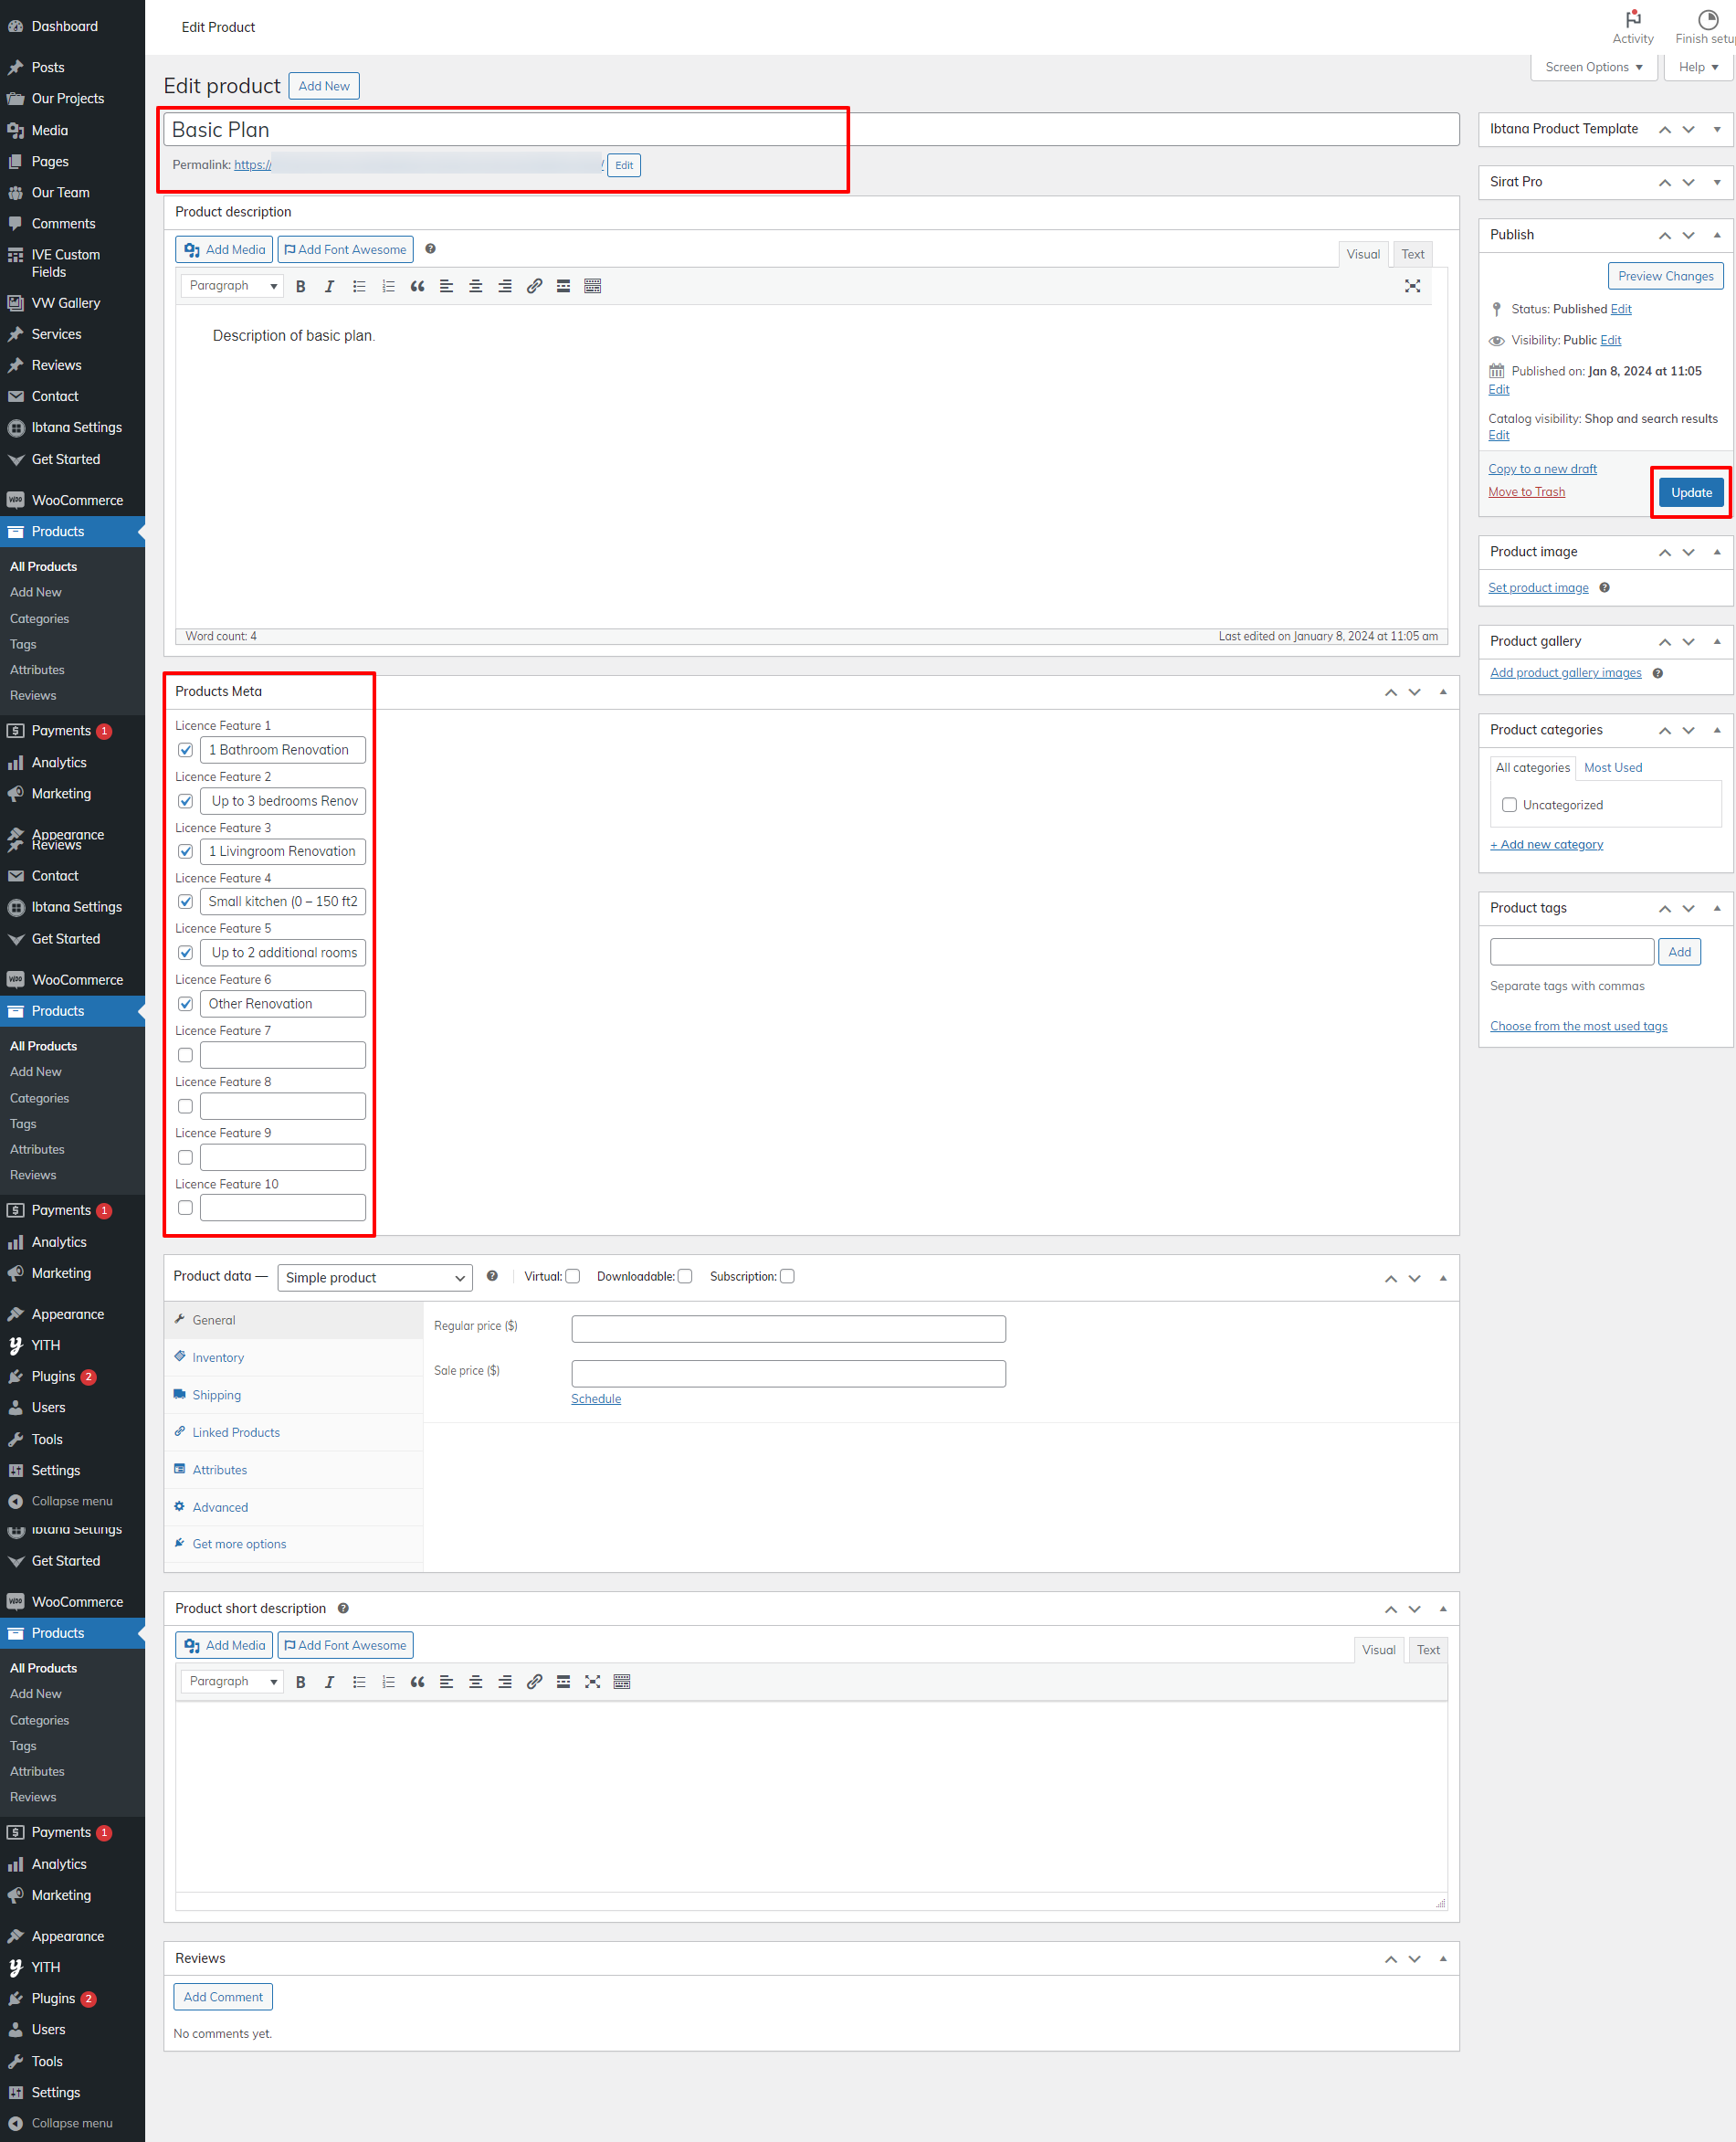Open the Inventory product data tab

click(218, 1357)
